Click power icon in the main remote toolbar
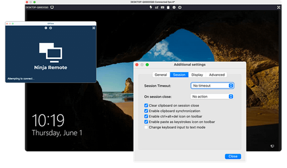This screenshot has height=168, width=287. point(180,7)
